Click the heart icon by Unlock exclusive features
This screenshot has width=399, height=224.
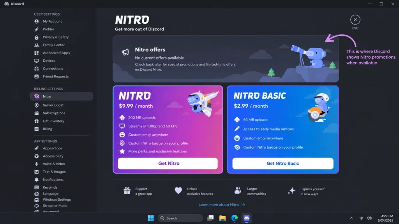point(178,191)
